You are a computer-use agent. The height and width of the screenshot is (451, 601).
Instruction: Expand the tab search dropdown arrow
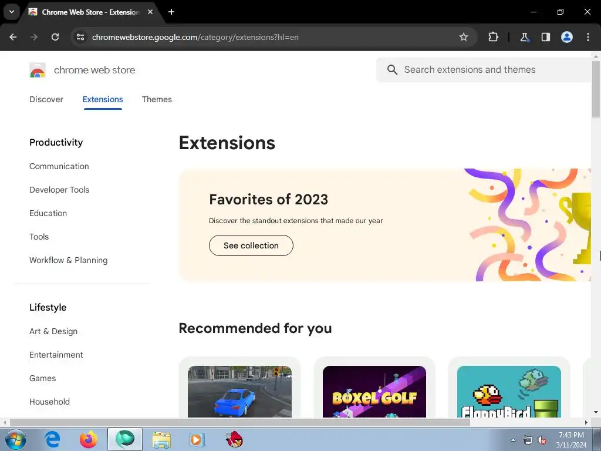[x=12, y=12]
